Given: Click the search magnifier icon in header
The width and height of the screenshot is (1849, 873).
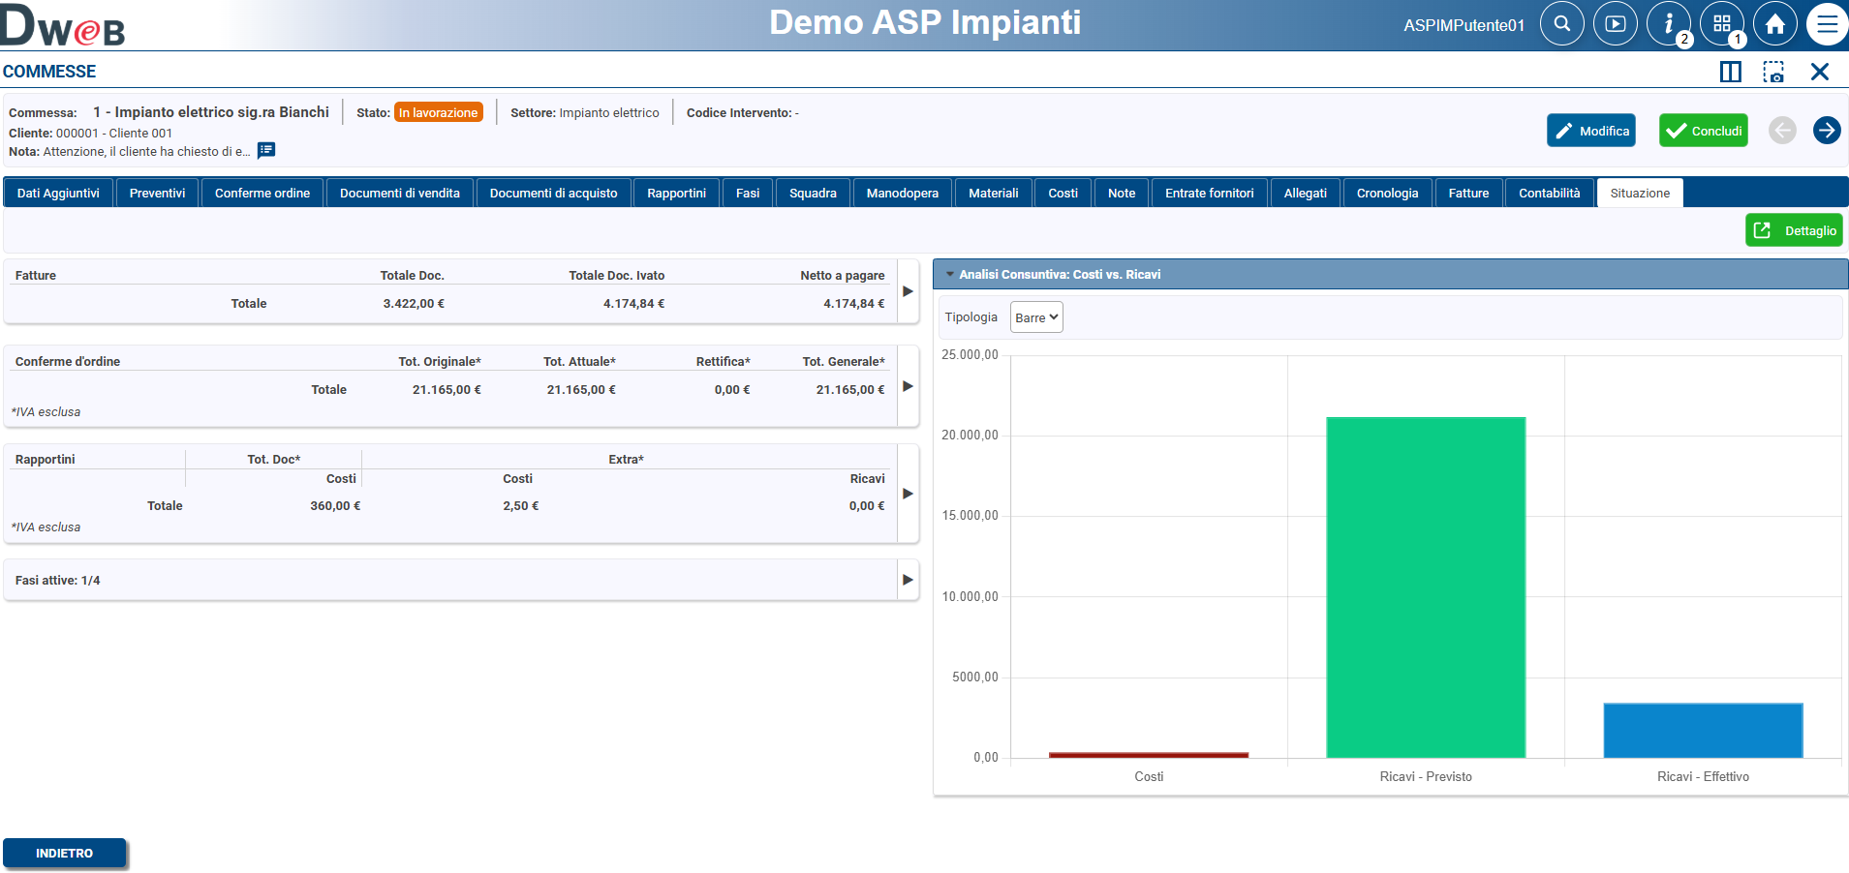Looking at the screenshot, I should coord(1561,24).
